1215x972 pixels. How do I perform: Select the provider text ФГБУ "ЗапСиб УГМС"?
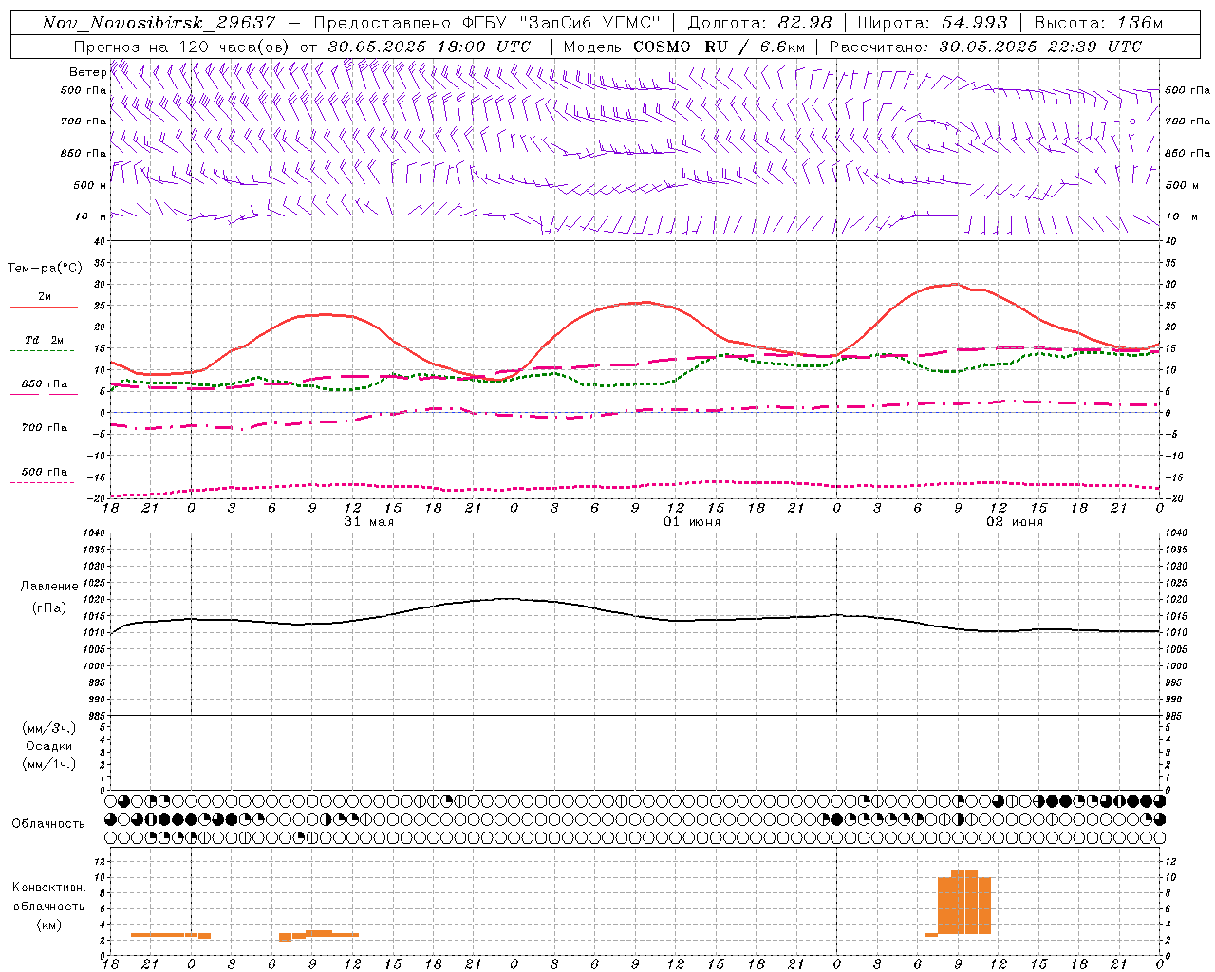tap(564, 23)
